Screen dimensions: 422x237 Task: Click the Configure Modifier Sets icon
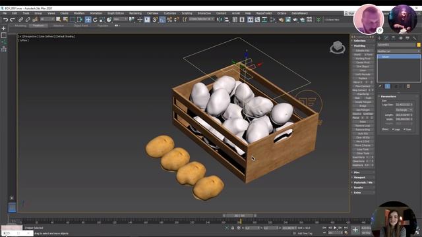pos(408,86)
